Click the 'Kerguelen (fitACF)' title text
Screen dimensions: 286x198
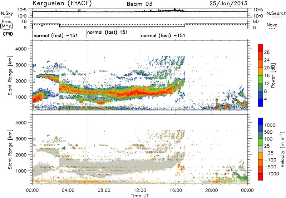(x=62, y=4)
